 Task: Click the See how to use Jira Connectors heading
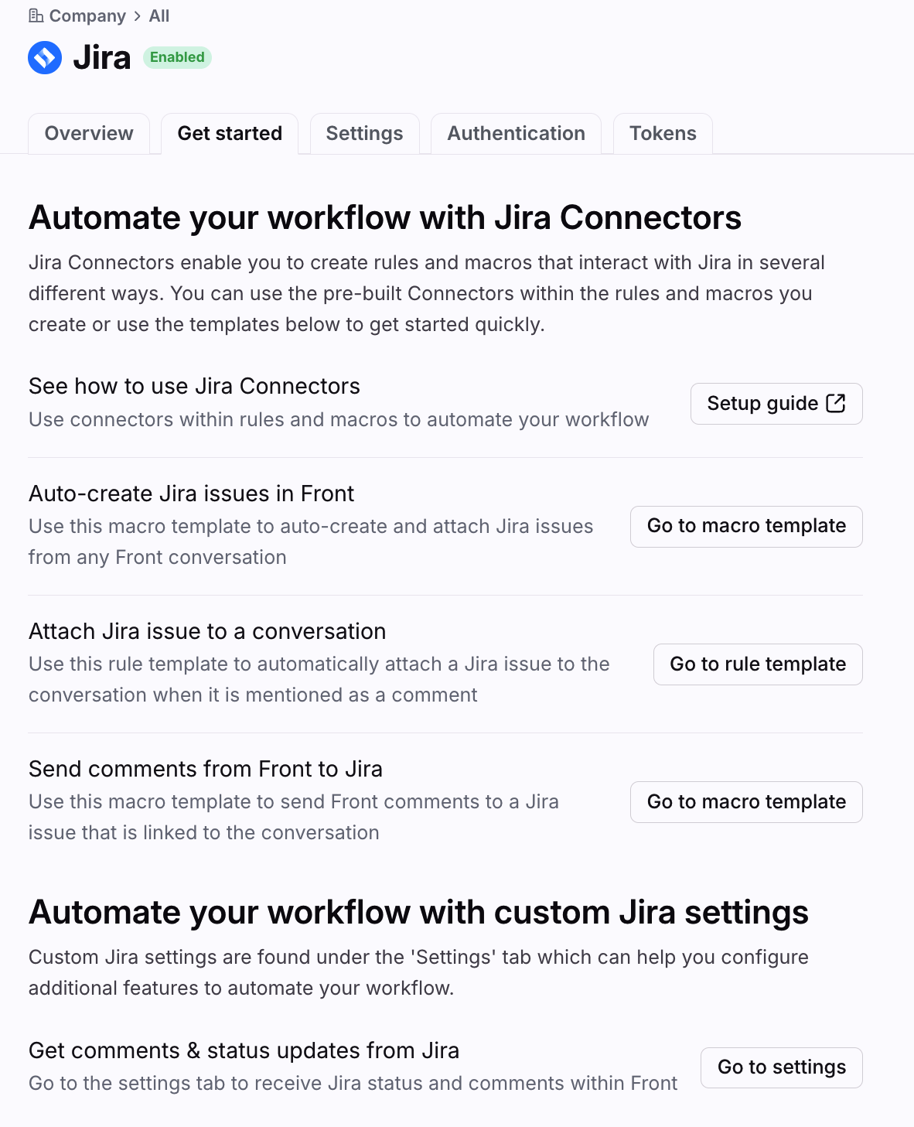point(195,386)
